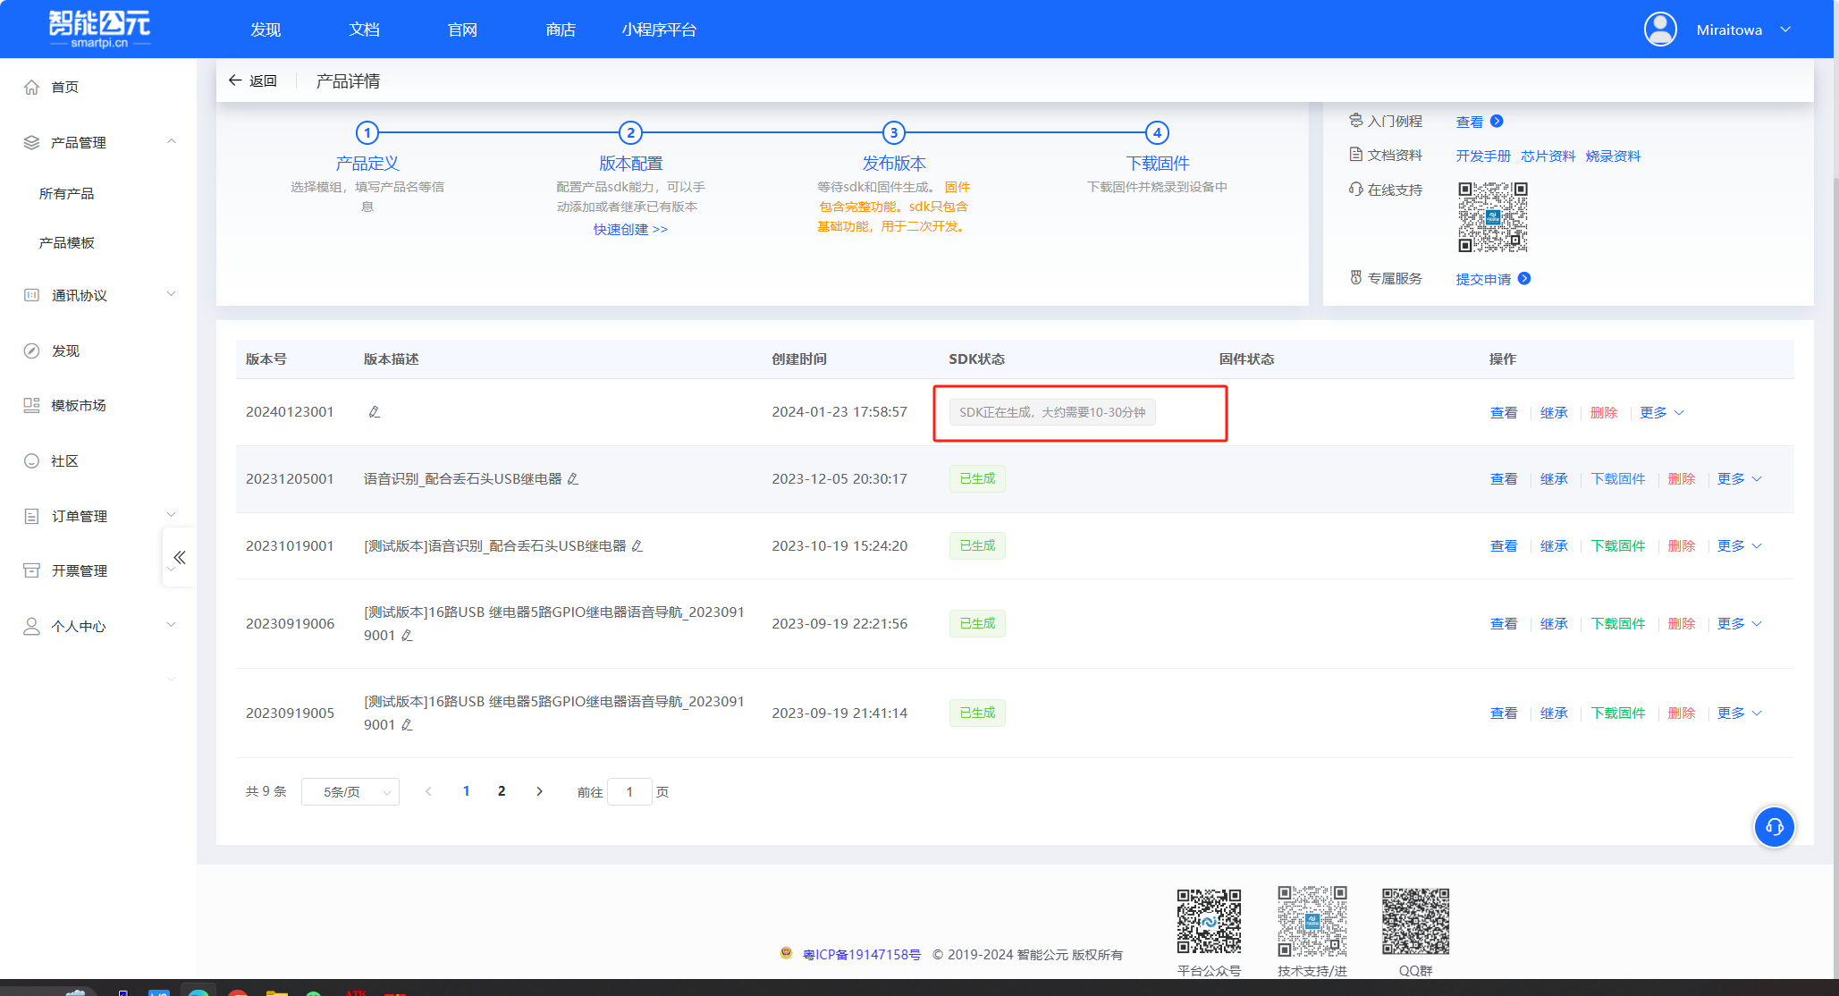Expand the 通讯协议 sidebar section

click(172, 294)
